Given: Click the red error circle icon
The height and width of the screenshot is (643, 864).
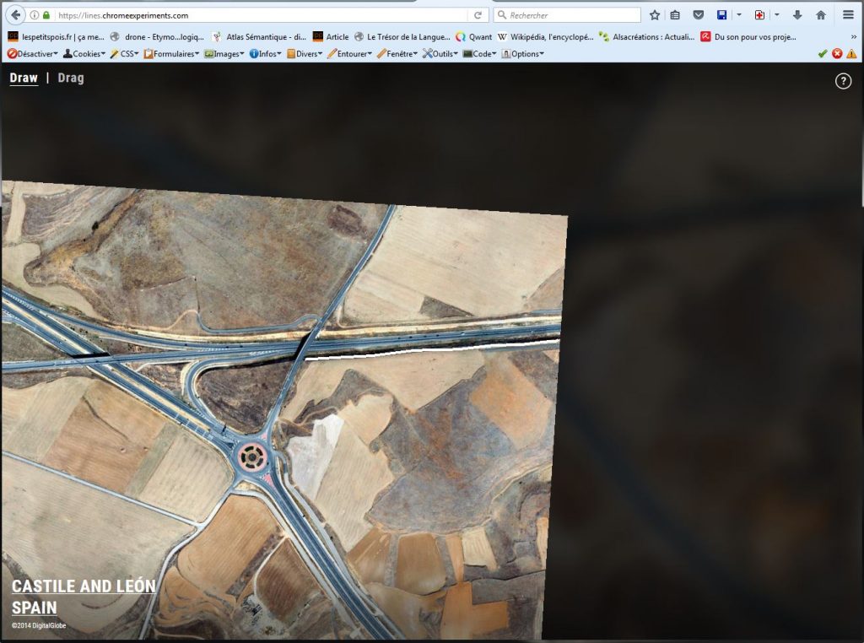Looking at the screenshot, I should pos(837,53).
